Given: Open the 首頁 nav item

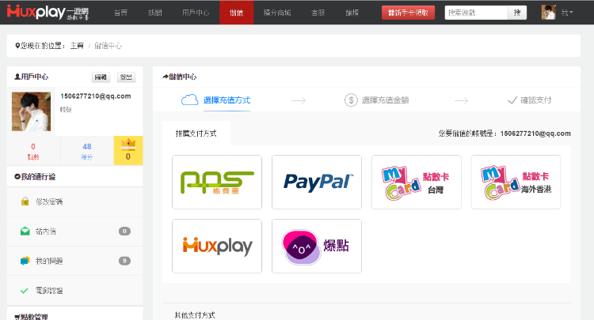Looking at the screenshot, I should tap(121, 13).
